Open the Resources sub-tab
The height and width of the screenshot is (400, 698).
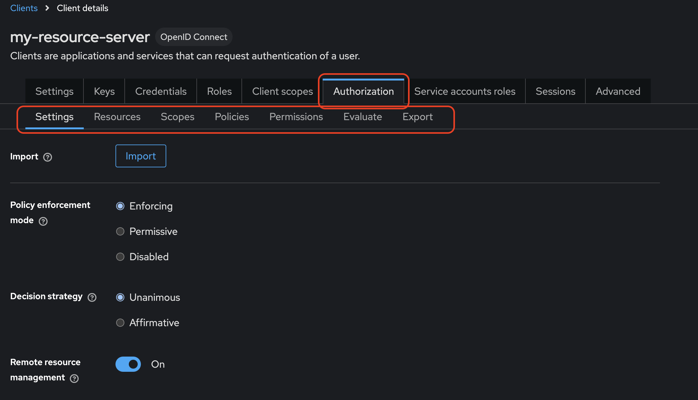coord(117,117)
